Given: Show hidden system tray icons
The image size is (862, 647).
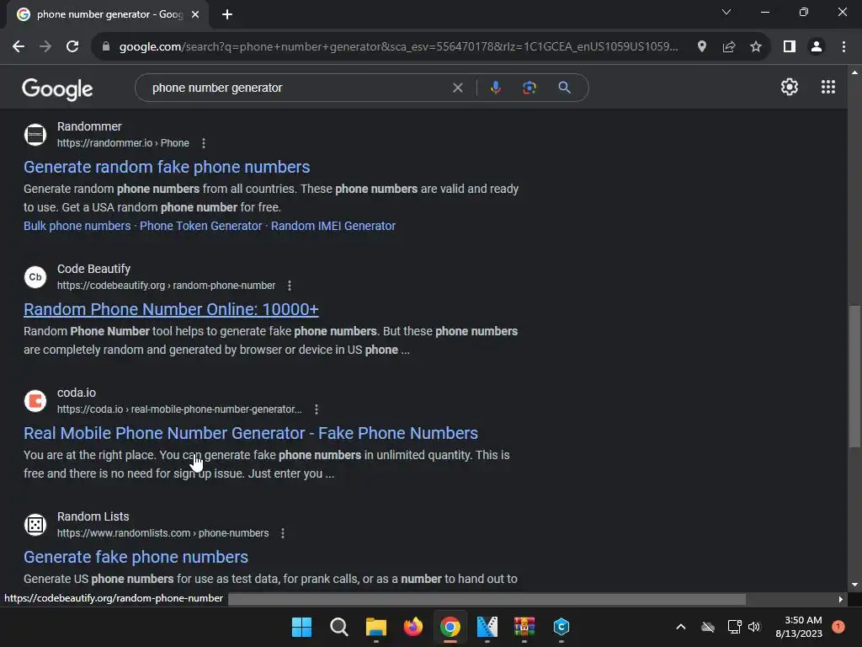Looking at the screenshot, I should point(680,627).
